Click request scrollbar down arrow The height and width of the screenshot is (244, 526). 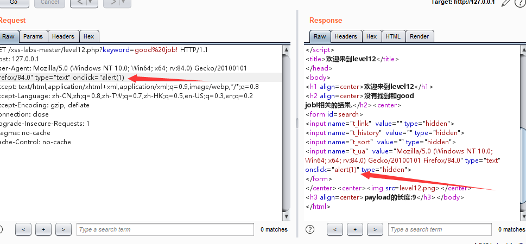[x=286, y=216]
